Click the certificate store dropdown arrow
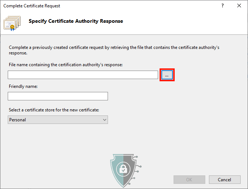 click(104, 120)
